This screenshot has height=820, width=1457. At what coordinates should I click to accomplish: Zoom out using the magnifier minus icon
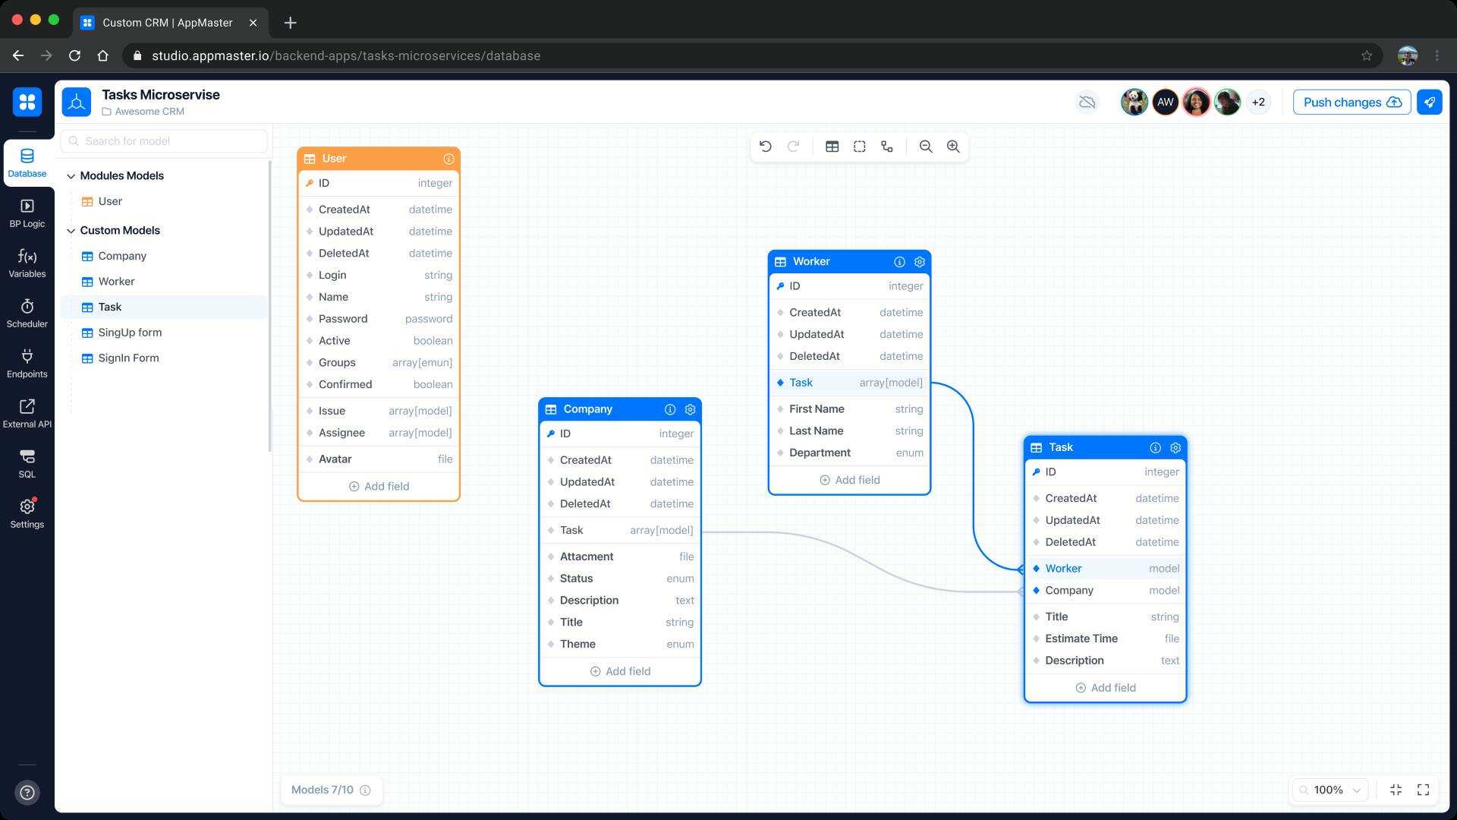[x=926, y=147]
